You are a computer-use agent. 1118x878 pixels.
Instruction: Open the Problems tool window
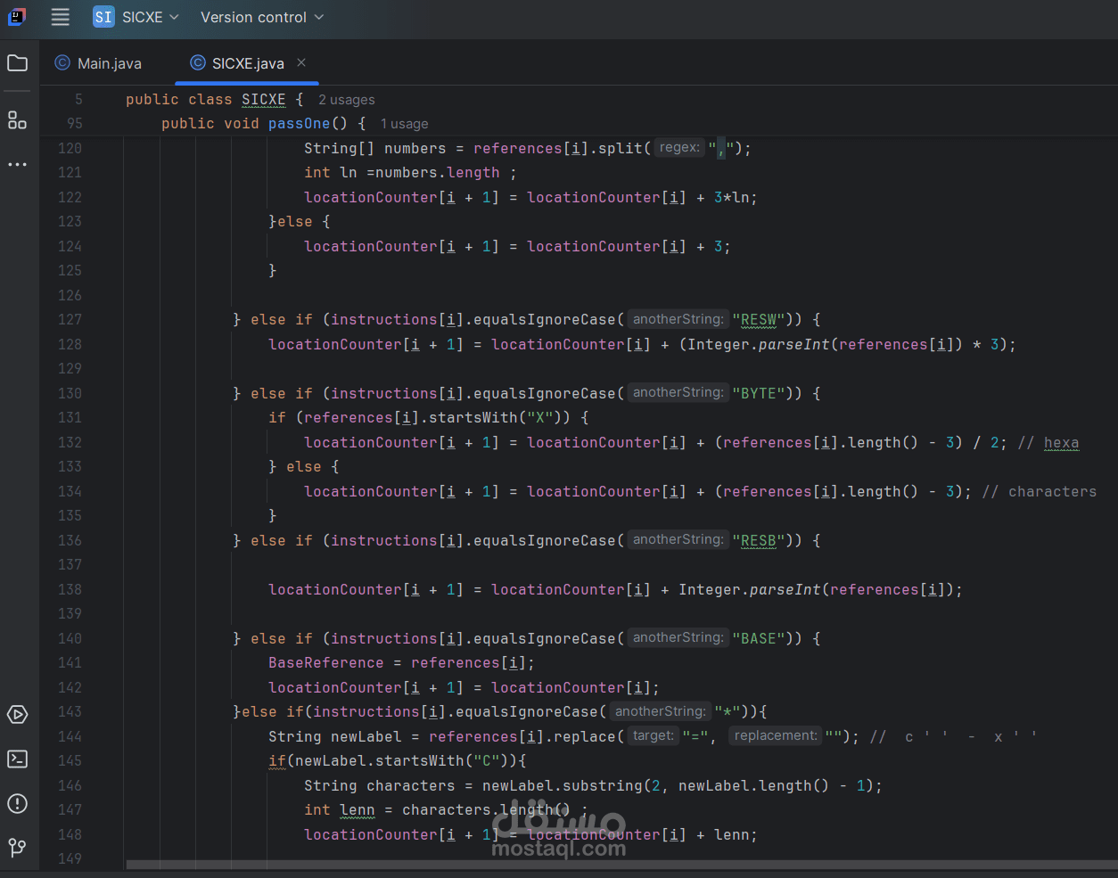(16, 803)
